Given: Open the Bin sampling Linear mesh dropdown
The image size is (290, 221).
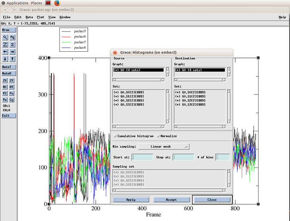Looking at the screenshot, I should point(164,146).
